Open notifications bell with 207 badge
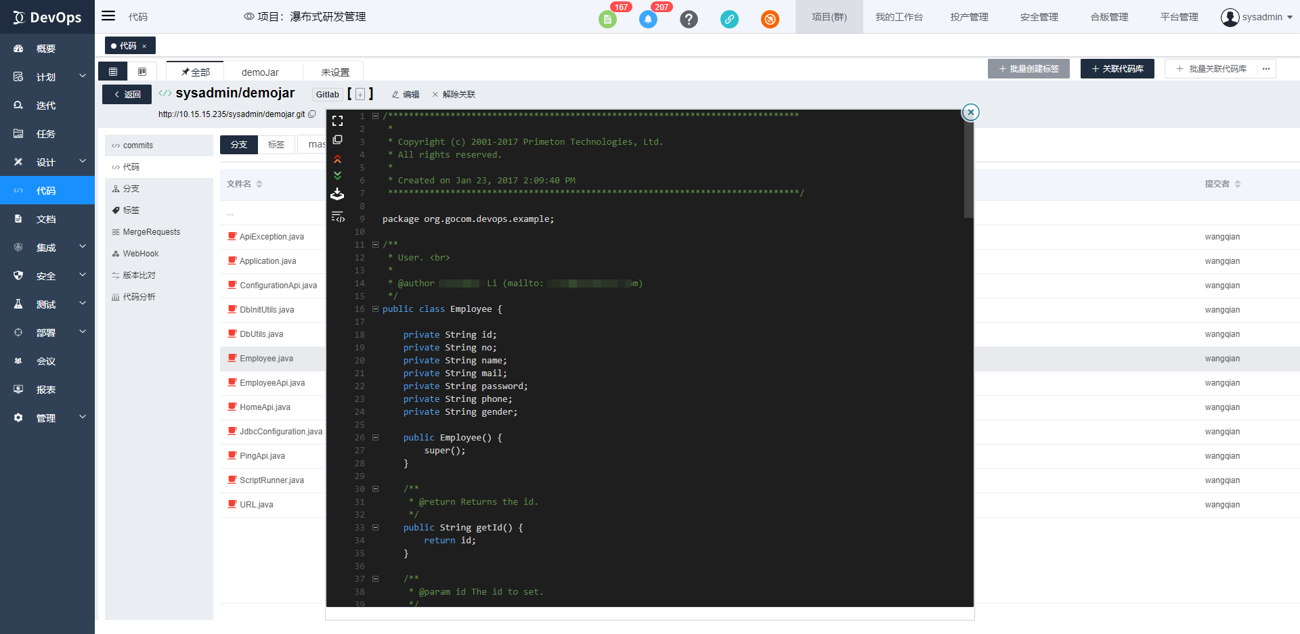Screen dimensions: 1300x634 [648, 19]
